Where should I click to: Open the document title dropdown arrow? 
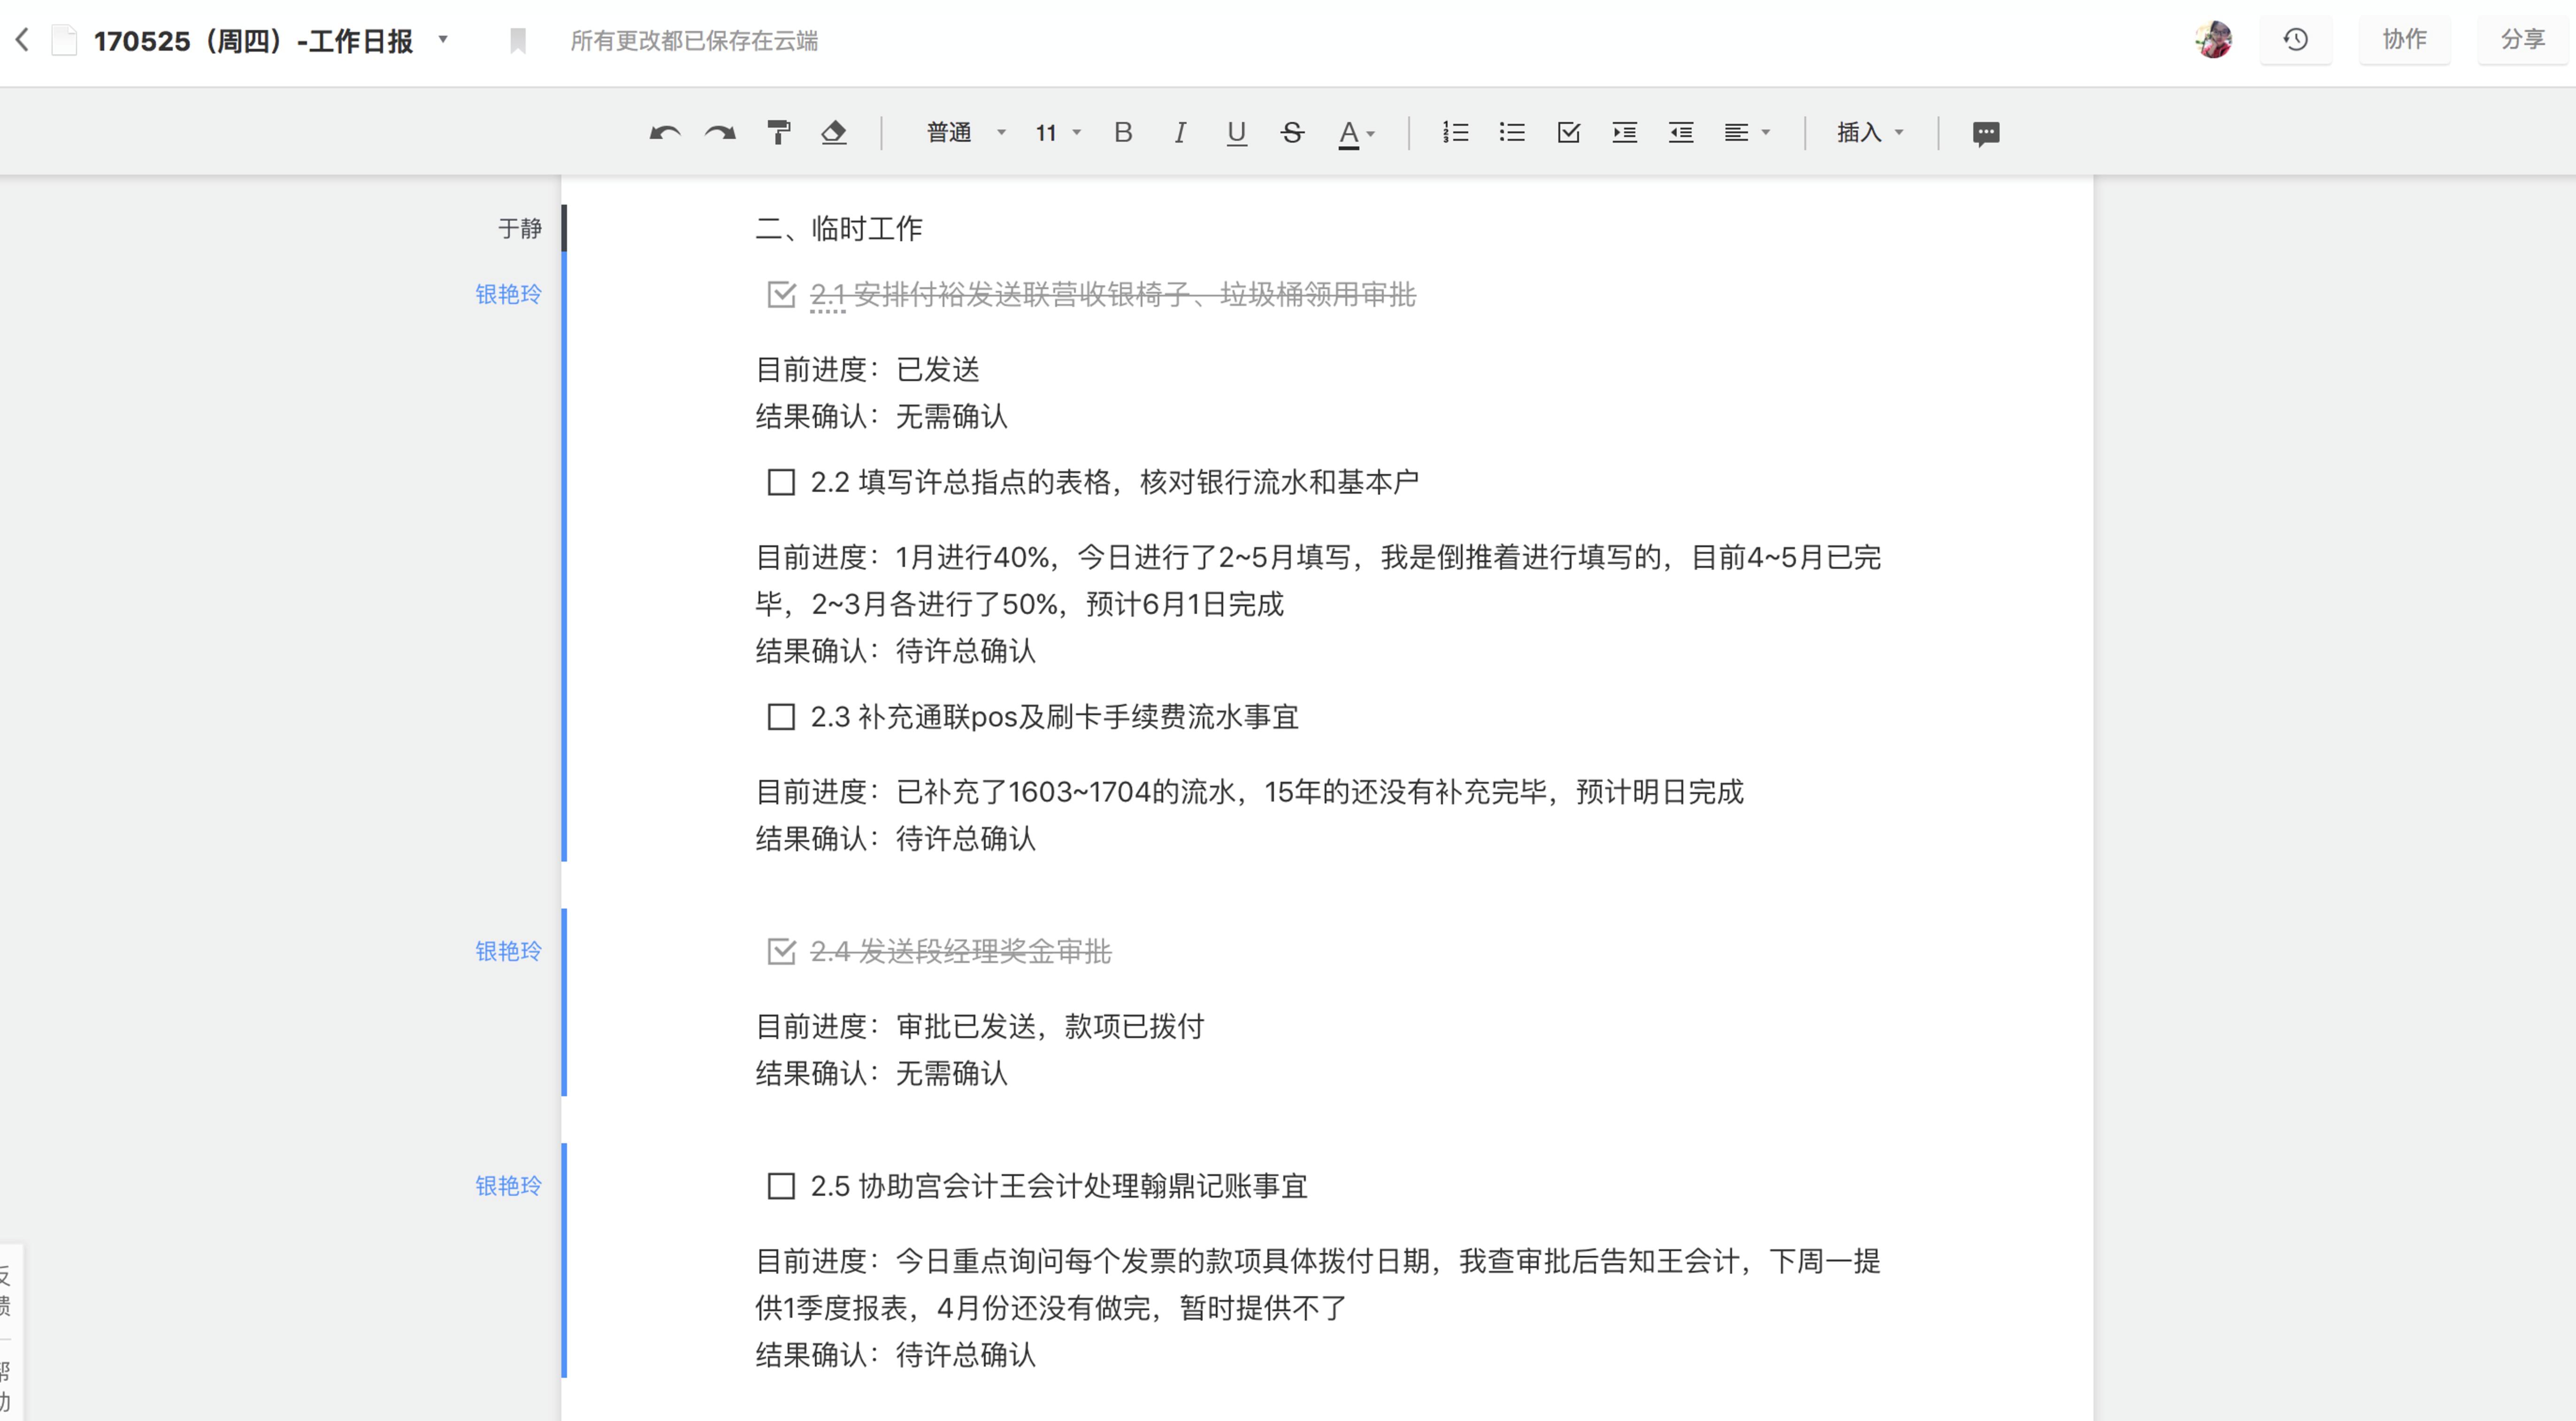(443, 39)
